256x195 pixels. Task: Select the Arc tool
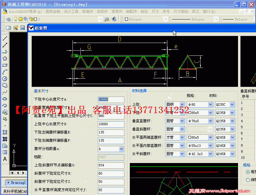tap(5, 72)
